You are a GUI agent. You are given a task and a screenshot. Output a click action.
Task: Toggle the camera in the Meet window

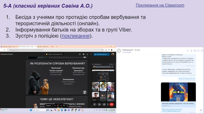(99, 104)
